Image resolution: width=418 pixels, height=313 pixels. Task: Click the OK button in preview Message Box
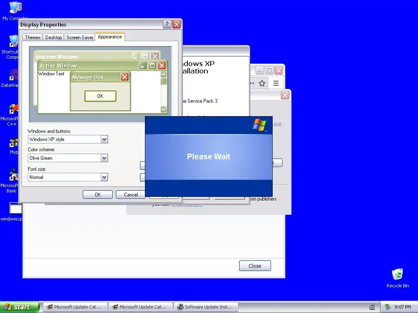tap(100, 96)
